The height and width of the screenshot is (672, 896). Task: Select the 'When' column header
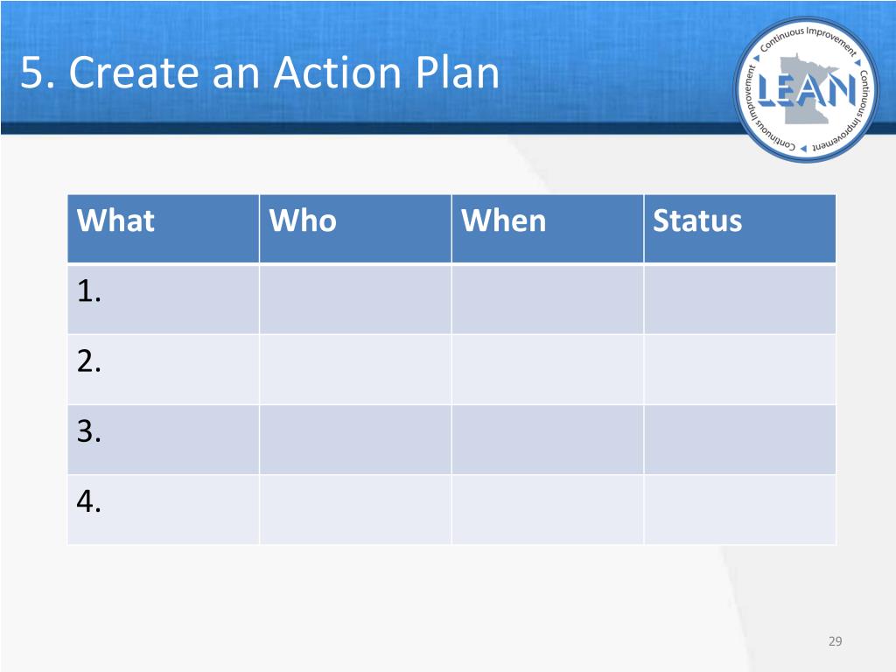click(x=548, y=228)
